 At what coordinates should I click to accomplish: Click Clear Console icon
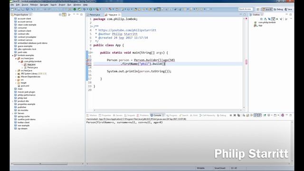[x=244, y=115]
